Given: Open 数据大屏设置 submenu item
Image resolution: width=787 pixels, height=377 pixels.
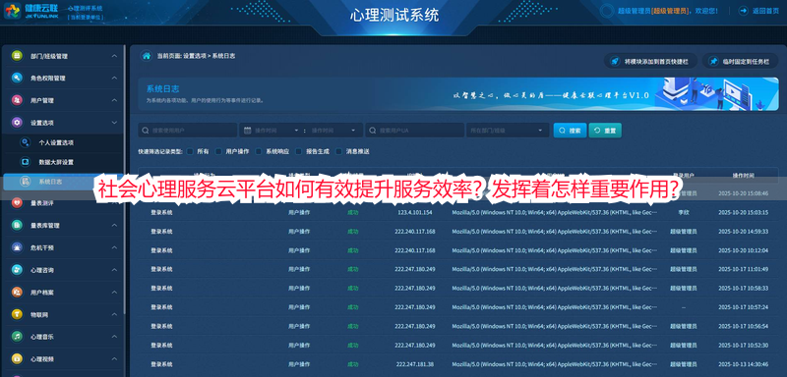Looking at the screenshot, I should point(62,162).
